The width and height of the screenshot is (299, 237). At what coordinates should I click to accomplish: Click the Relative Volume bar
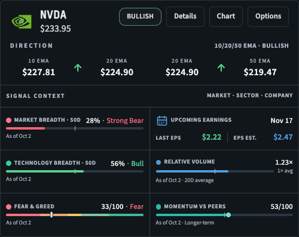coord(215,171)
